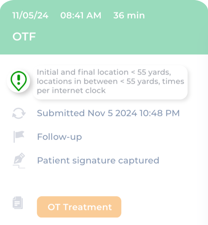This screenshot has width=208, height=225.
Task: Click the visit date 11/05/24
Action: [30, 15]
